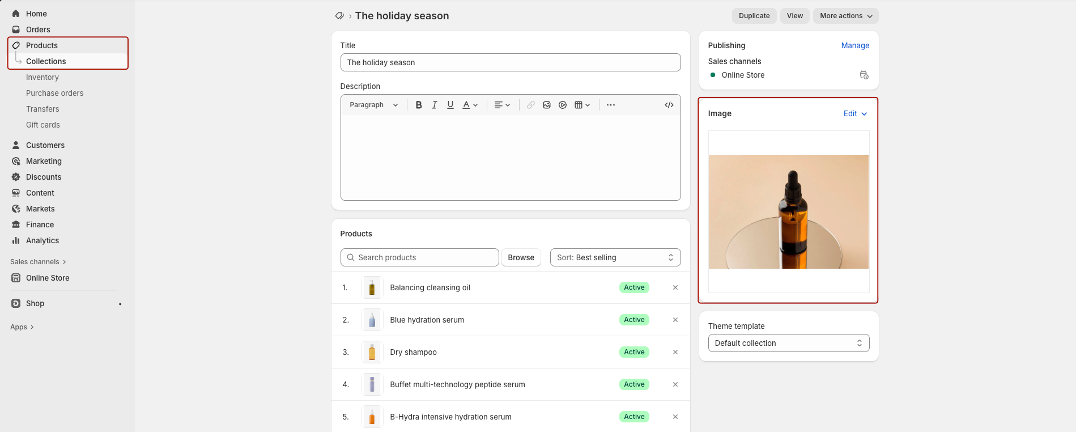Viewport: 1076px width, 432px height.
Task: Open the Theme template dropdown
Action: pyautogui.click(x=788, y=343)
